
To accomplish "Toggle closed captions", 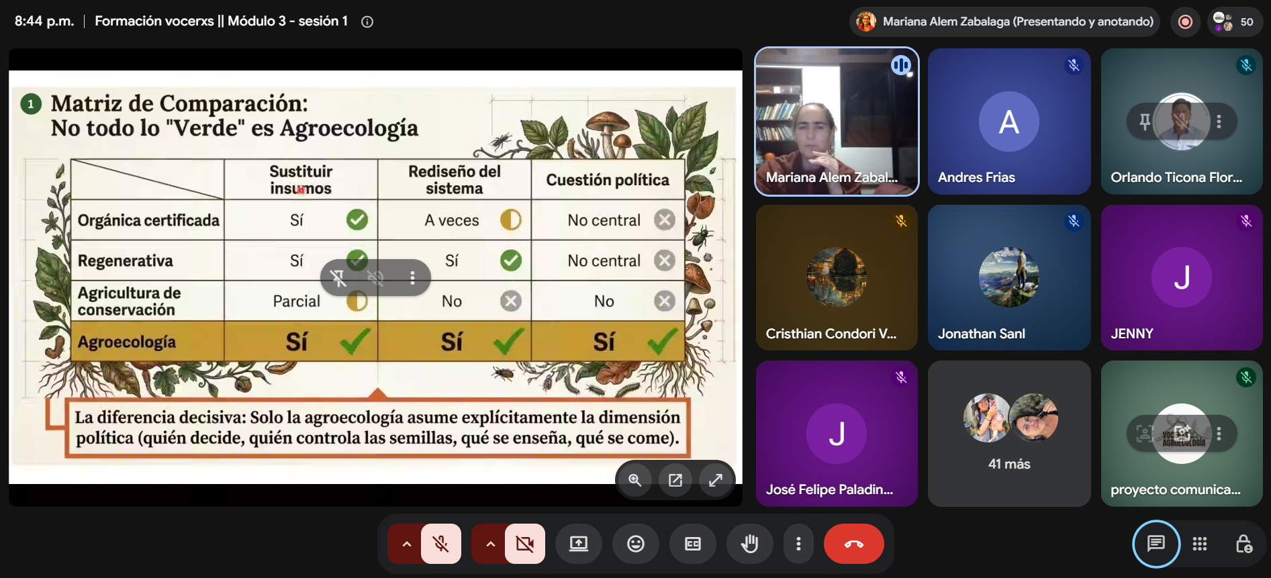I will click(x=693, y=544).
